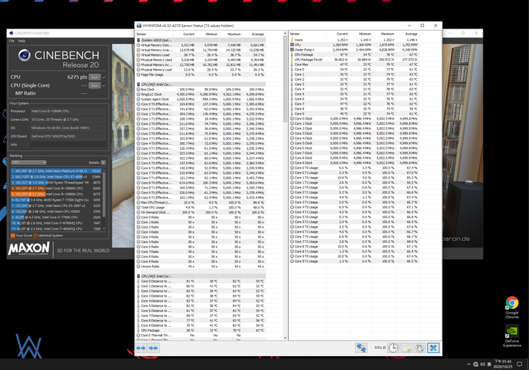Select the Core 9 Clock row in right panel
This screenshot has height=370, width=529.
354,163
